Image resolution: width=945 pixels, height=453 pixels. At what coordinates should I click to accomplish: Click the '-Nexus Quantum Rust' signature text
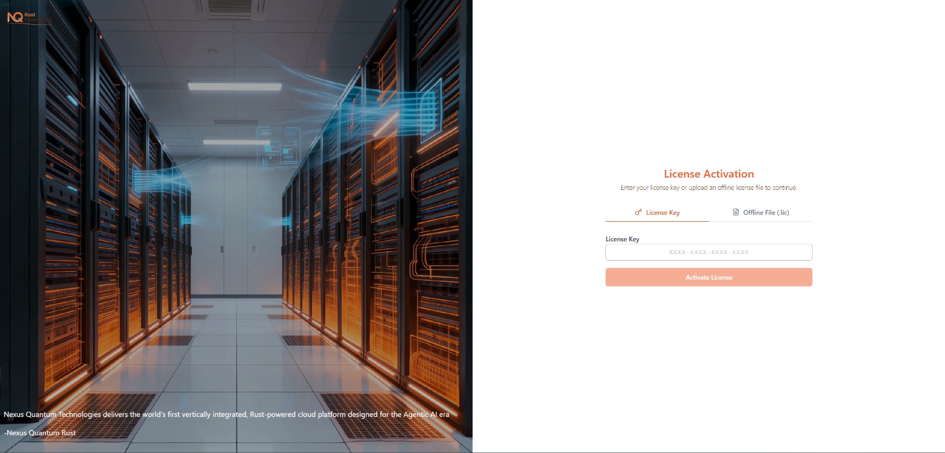[x=40, y=433]
